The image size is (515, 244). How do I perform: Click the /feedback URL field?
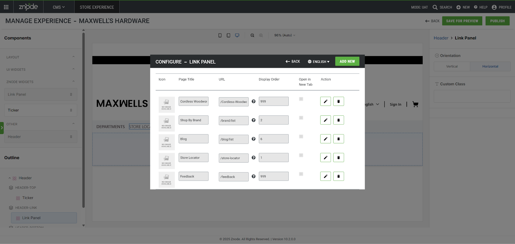pos(234,177)
